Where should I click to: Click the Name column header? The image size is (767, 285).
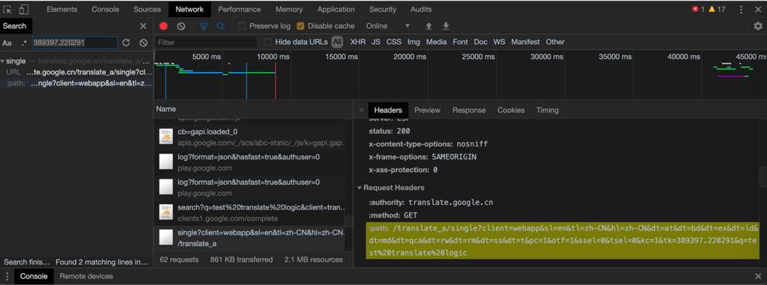[166, 109]
